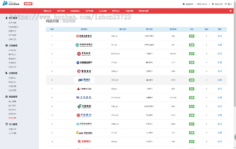Click the edit icon for ICBC row
This screenshot has width=236, height=149.
[x=219, y=36]
